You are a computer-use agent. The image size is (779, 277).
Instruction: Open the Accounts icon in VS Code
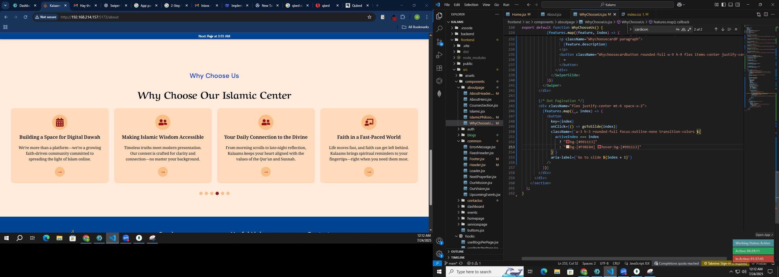(x=439, y=241)
